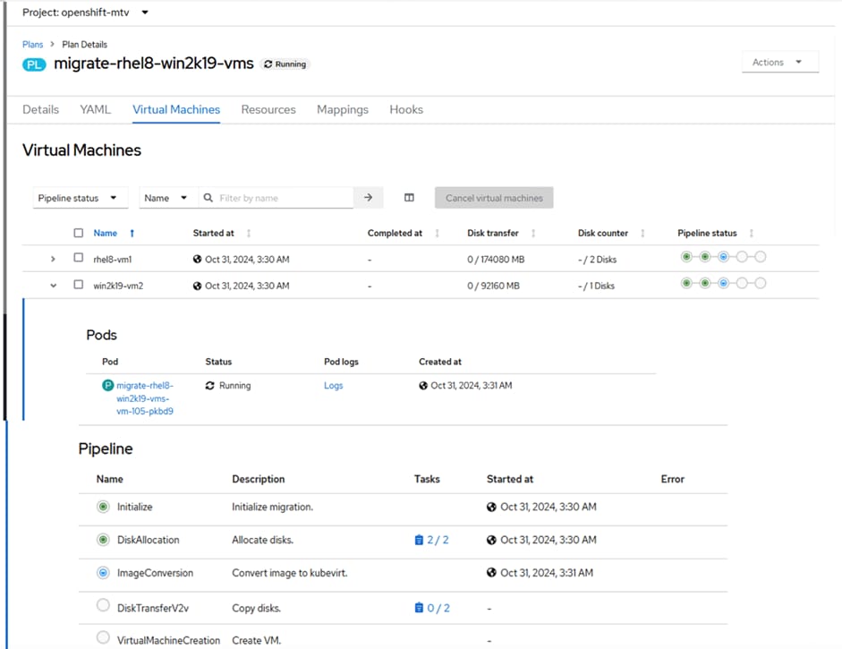Image resolution: width=842 pixels, height=649 pixels.
Task: Sort by Started at column icon
Action: 249,233
